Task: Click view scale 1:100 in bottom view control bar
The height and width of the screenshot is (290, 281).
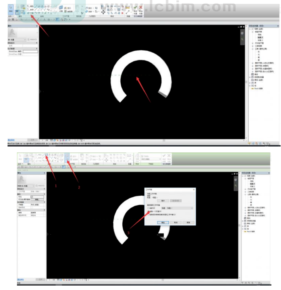Action: 52,280
